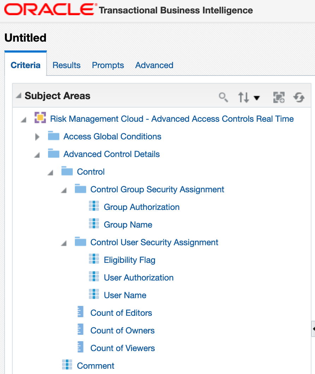Click the Group Name column icon

pos(94,223)
